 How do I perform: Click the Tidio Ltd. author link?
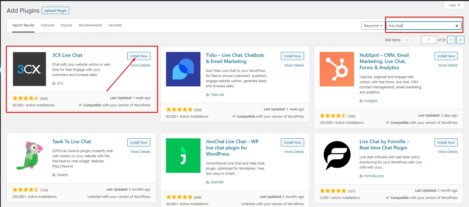pyautogui.click(x=217, y=95)
